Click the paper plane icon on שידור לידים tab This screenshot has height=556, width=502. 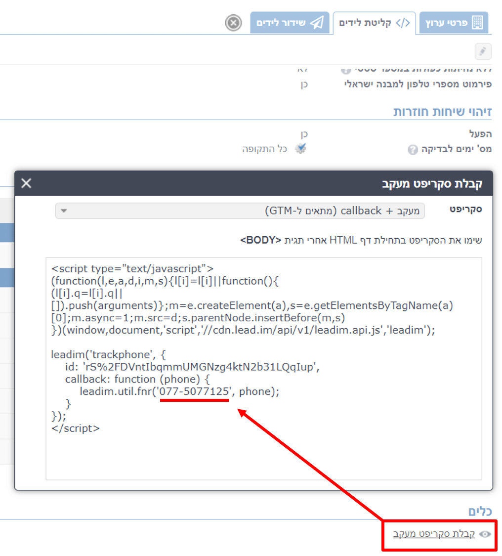[x=317, y=23]
